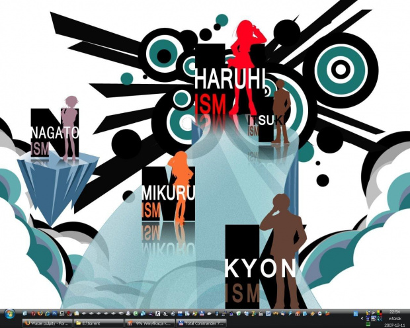Open Photoshop from the quick launch bar
Screen dimensions: 410x328
pos(55,313)
